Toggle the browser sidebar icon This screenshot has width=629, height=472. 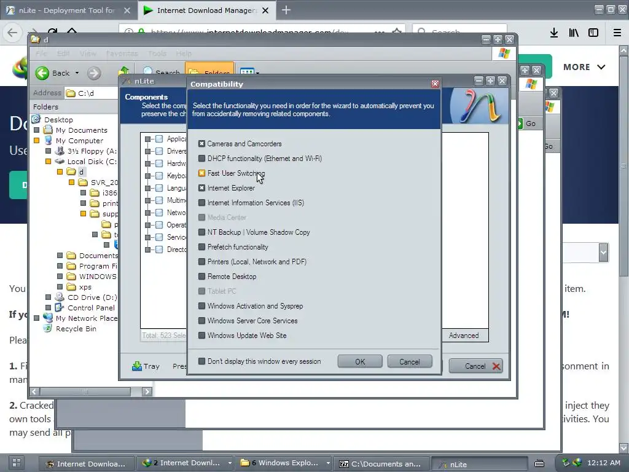[593, 33]
